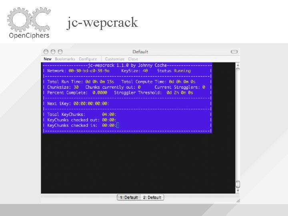Toggle the toolbar pill button in title bar
This screenshot has width=288, height=216.
point(234,52)
